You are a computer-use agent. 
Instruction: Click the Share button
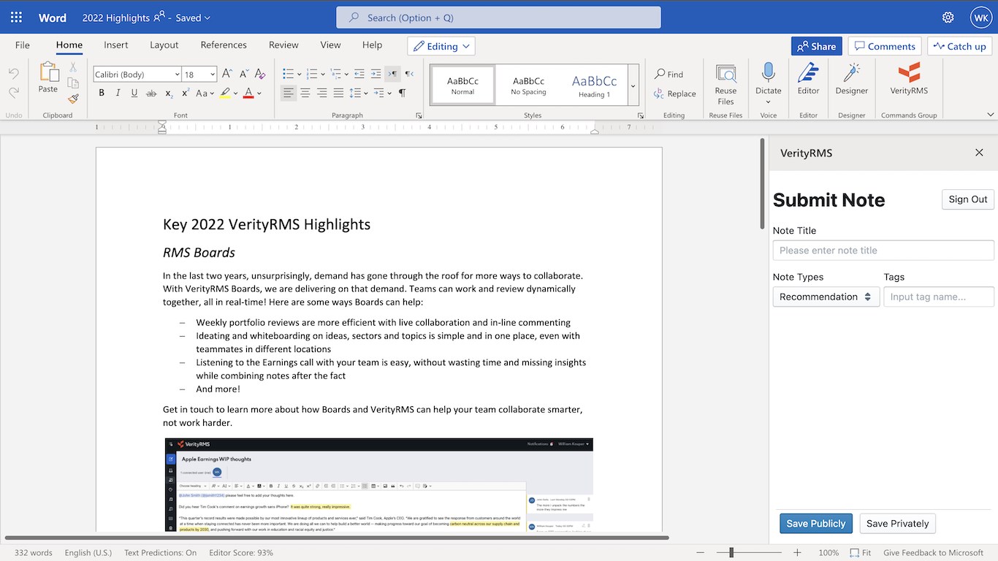click(816, 46)
